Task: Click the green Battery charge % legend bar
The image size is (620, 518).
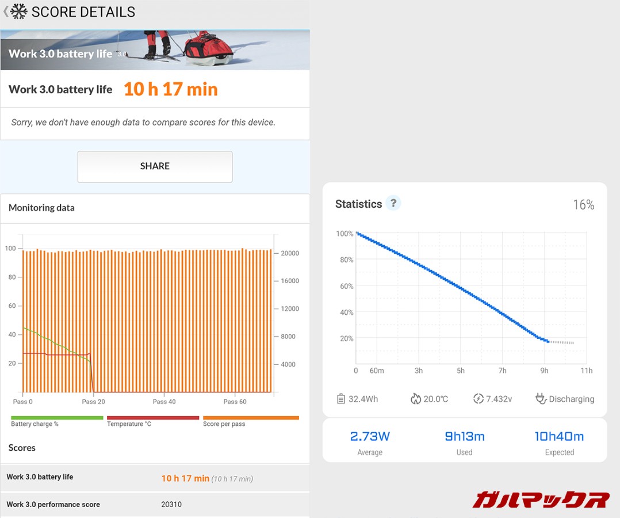Action: pos(57,418)
